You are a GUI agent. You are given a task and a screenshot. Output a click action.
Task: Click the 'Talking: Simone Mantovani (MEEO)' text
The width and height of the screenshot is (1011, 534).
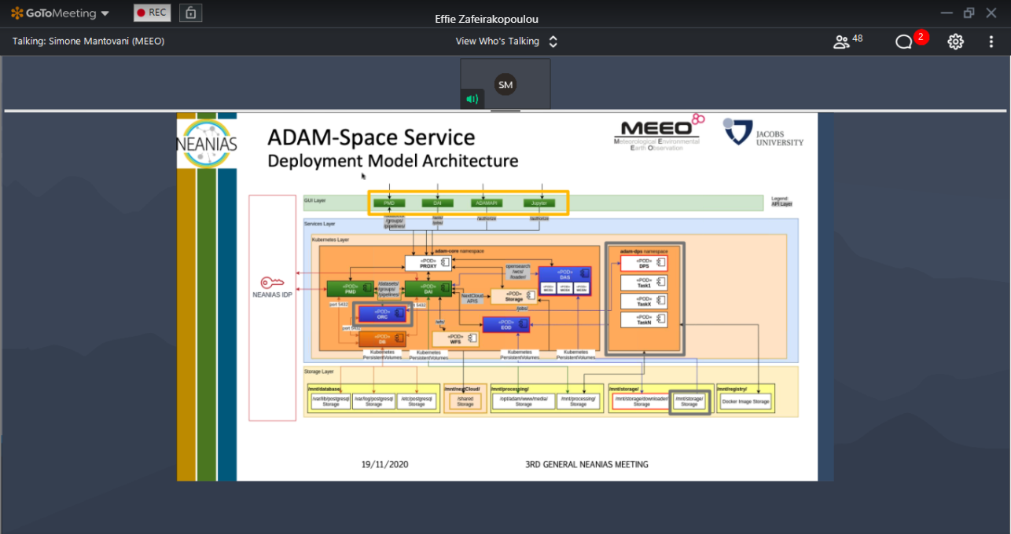coord(88,42)
